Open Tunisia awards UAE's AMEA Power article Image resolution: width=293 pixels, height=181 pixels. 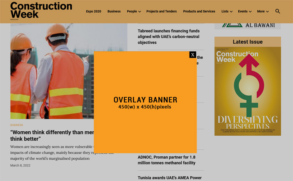[170, 178]
